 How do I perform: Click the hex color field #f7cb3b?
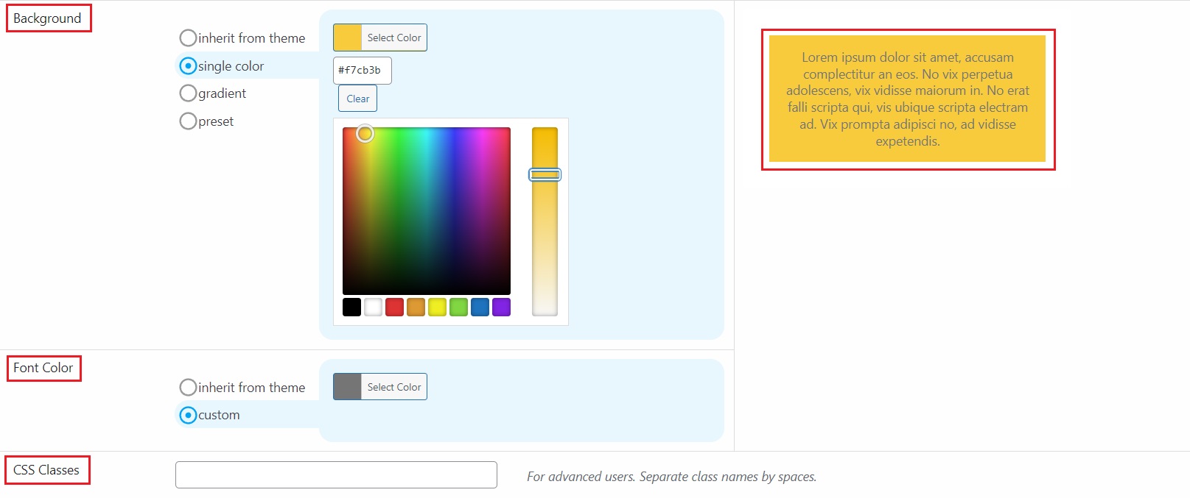(363, 71)
